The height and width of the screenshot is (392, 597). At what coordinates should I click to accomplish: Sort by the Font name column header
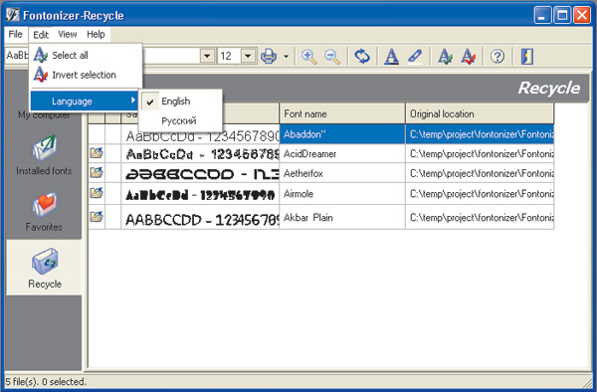(x=342, y=113)
